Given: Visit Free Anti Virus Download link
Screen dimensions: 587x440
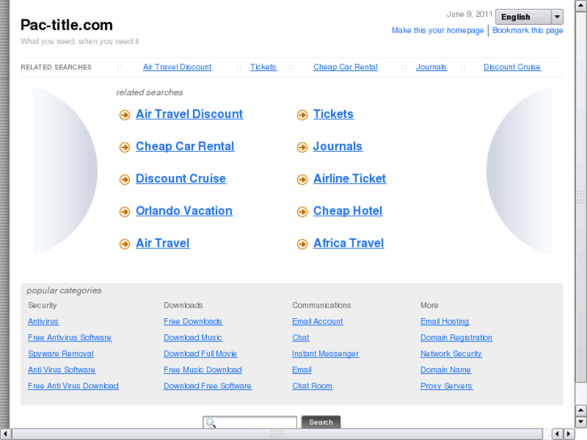Looking at the screenshot, I should 73,386.
